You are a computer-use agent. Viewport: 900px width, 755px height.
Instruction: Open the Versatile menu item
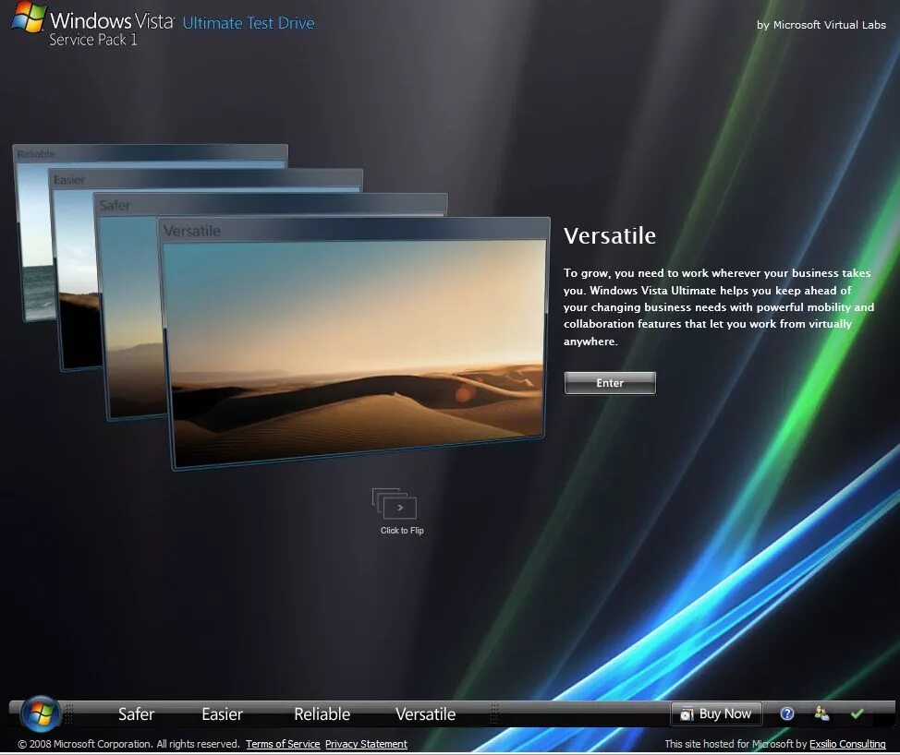(x=425, y=714)
